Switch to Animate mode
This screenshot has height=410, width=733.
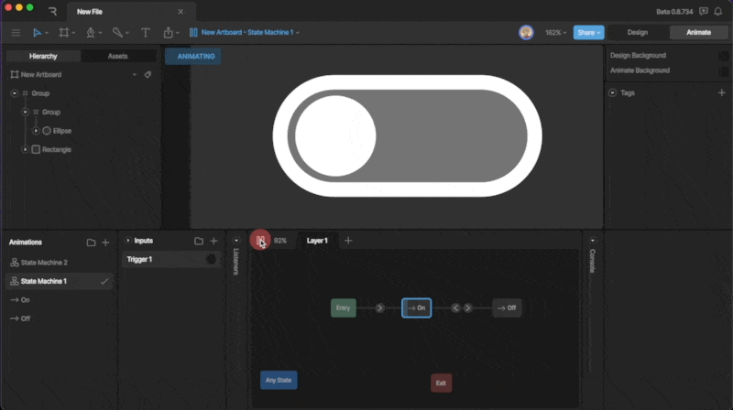point(693,32)
